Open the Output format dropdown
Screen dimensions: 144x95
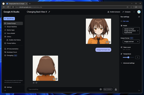point(131,42)
